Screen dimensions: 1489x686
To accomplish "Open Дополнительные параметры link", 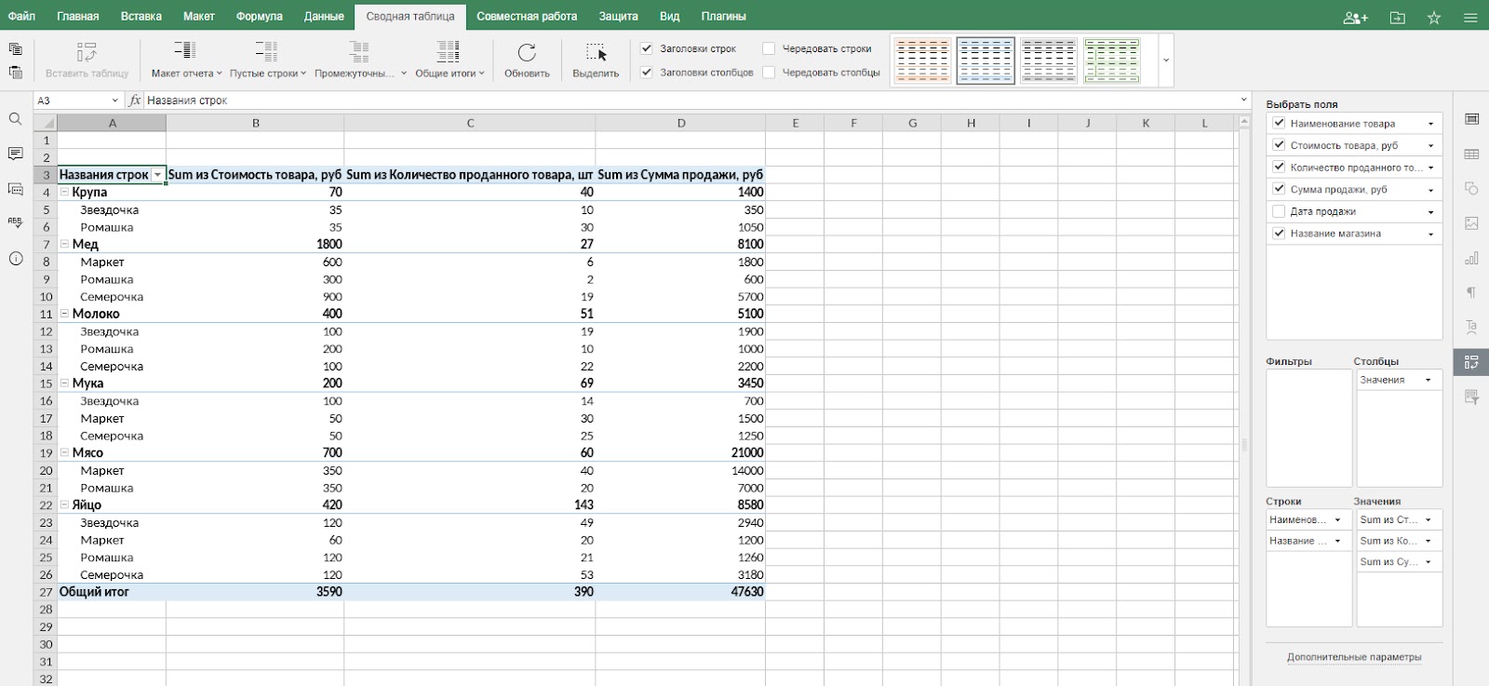I will [x=1354, y=657].
